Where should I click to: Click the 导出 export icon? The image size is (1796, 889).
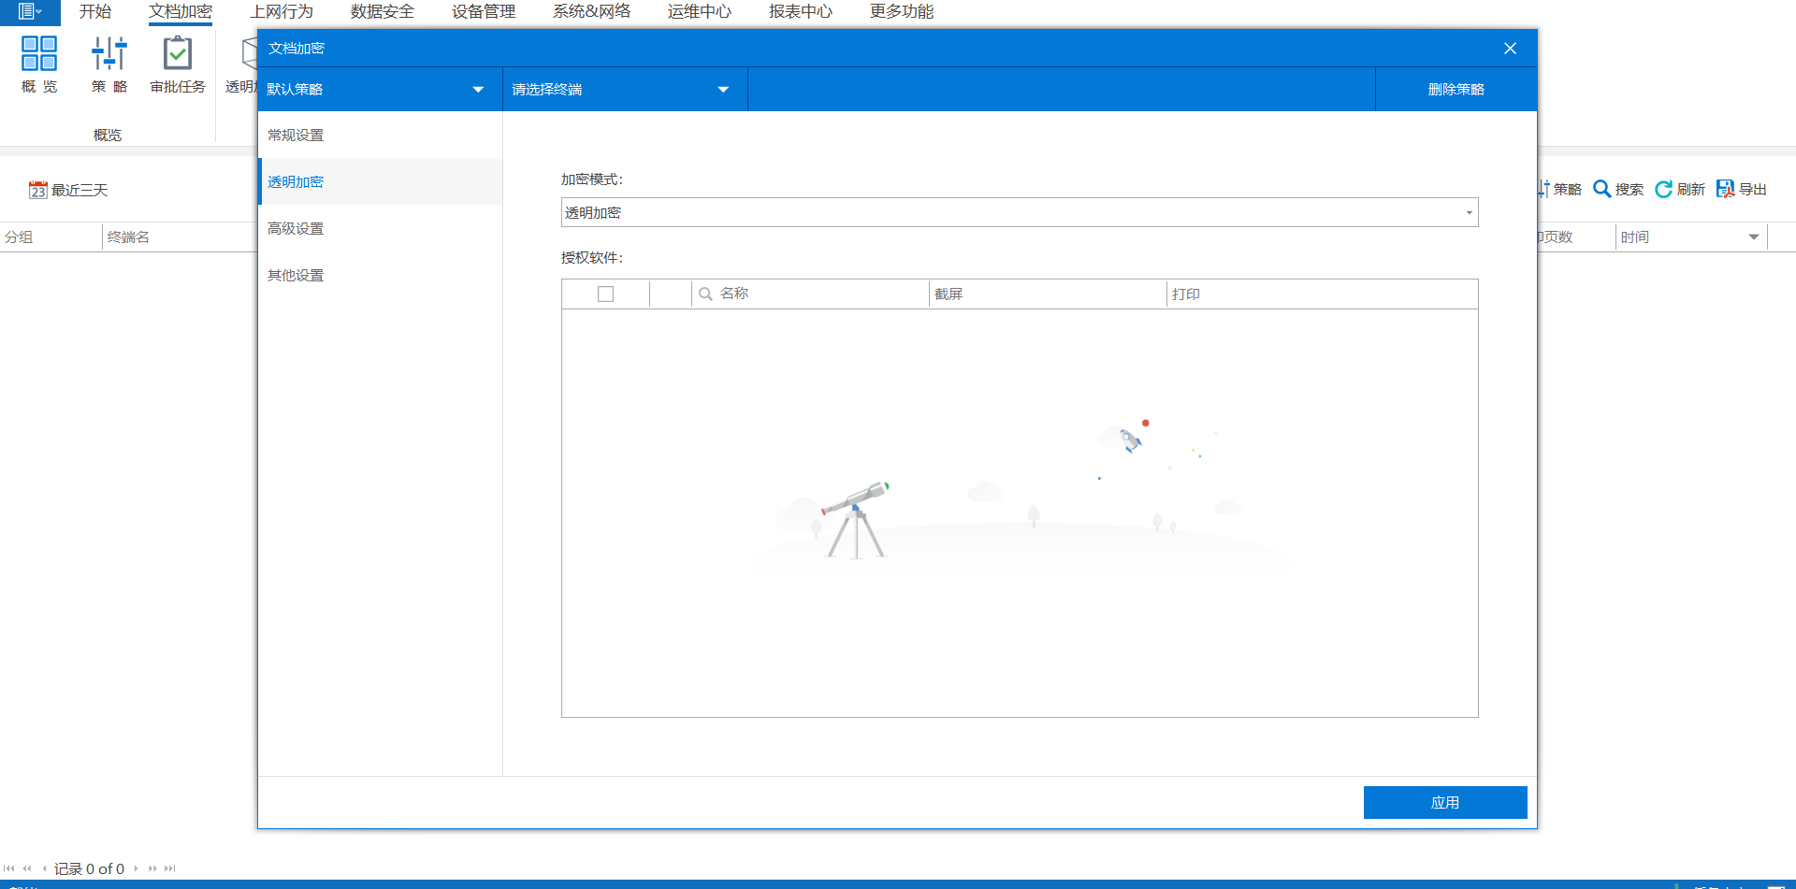pyautogui.click(x=1725, y=189)
